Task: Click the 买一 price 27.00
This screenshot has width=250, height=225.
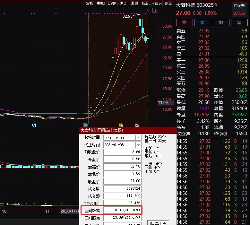Action: click(x=204, y=60)
